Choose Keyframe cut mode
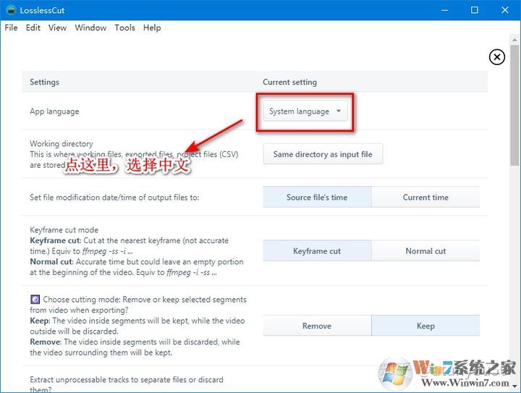The image size is (521, 393). (x=317, y=251)
